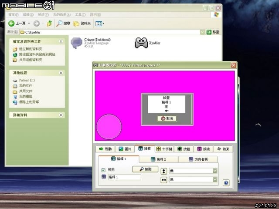Viewport: 279px width, 209px height.
Task: Switch to the 圖片 image tab
Action: click(x=125, y=149)
